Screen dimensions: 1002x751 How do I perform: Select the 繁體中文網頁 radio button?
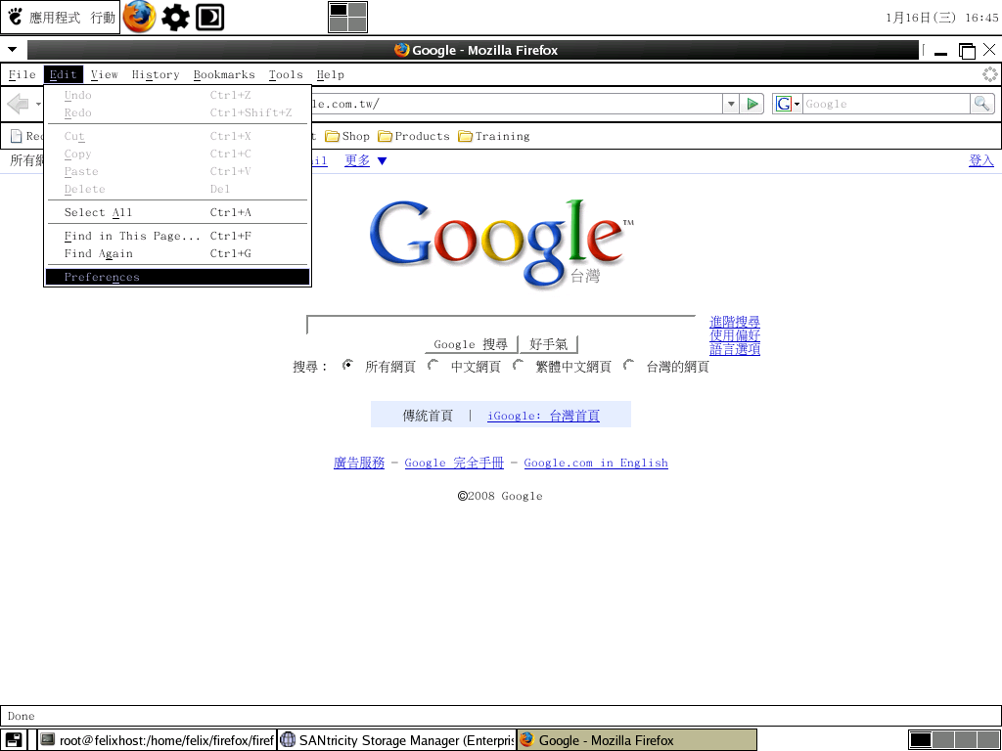coord(519,366)
